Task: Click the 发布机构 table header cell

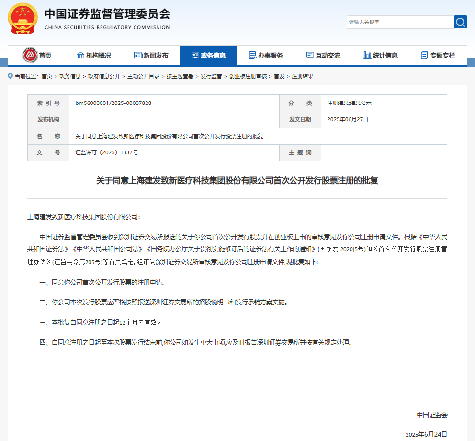Action: pyautogui.click(x=48, y=119)
